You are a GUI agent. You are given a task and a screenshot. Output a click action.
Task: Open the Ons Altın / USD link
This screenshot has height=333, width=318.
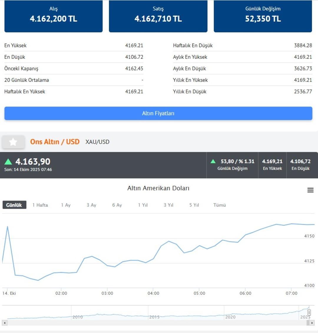pyautogui.click(x=55, y=142)
